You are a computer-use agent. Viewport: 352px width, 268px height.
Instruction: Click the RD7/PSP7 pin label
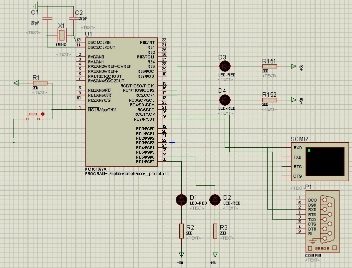click(145, 162)
